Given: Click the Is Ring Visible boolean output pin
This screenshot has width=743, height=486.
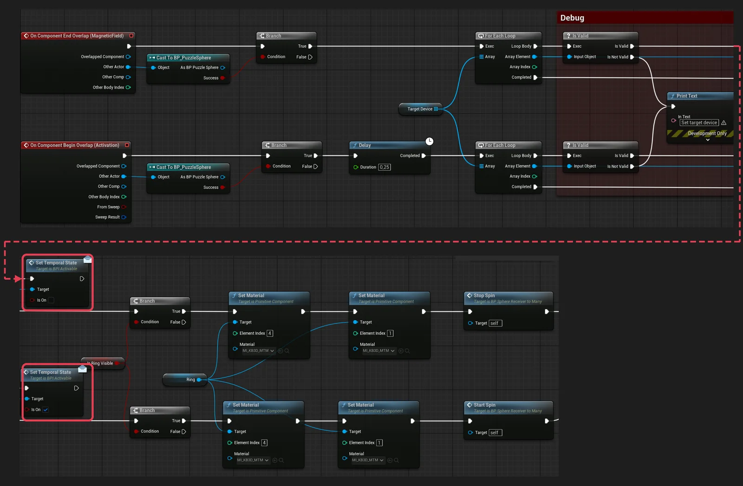Looking at the screenshot, I should pyautogui.click(x=117, y=363).
